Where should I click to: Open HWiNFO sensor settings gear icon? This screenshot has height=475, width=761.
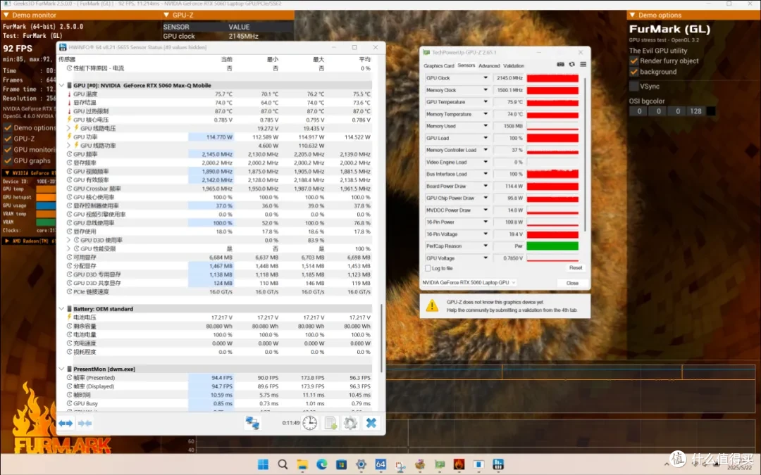(350, 423)
